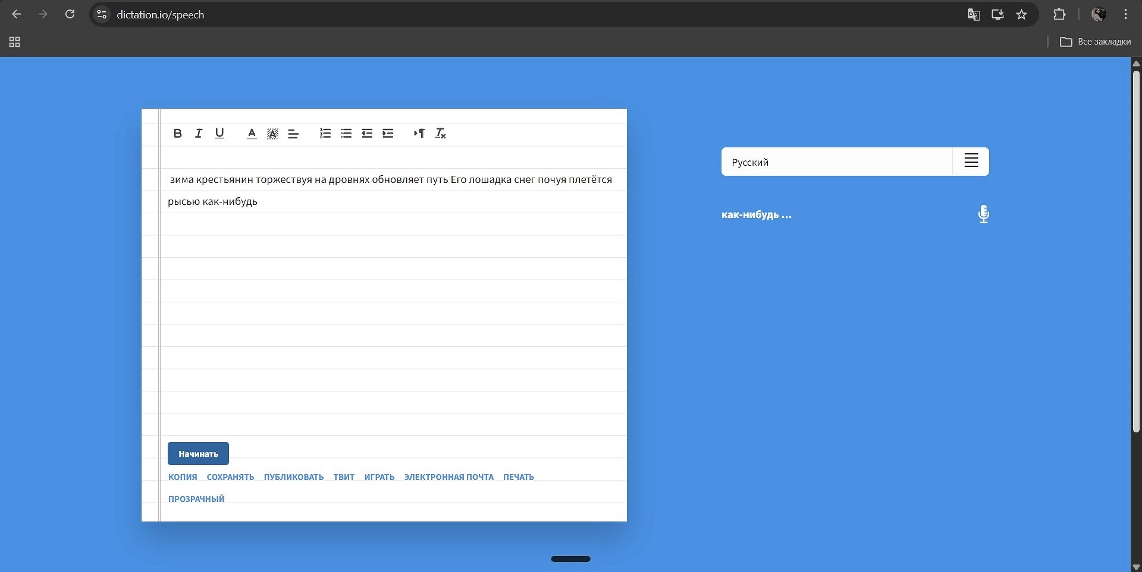Open the text background highlight picker

tap(272, 134)
